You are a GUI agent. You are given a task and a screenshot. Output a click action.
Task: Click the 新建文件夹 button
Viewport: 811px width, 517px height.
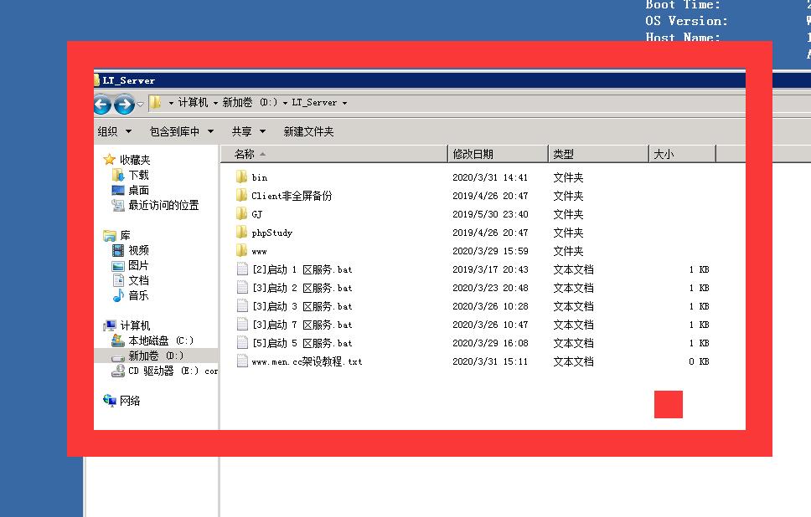(x=308, y=131)
